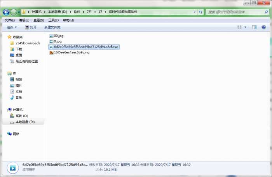This screenshot has height=177, width=272.
Task: Click the refresh button beside address bar
Action: pos(201,12)
